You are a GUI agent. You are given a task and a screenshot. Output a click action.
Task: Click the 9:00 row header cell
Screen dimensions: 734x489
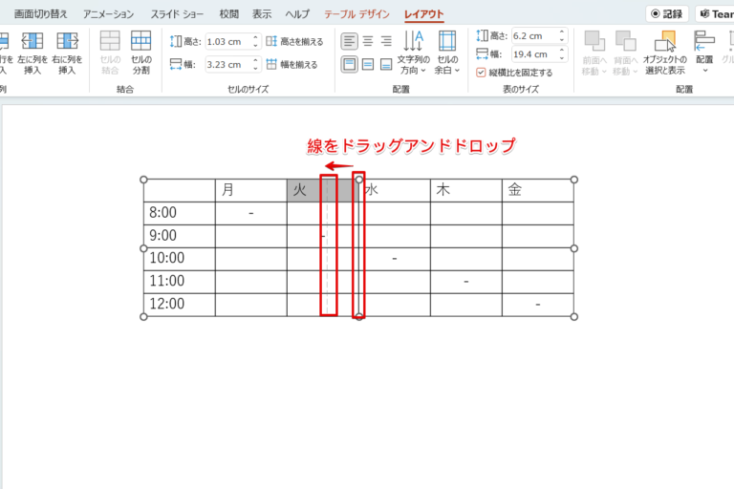[180, 236]
